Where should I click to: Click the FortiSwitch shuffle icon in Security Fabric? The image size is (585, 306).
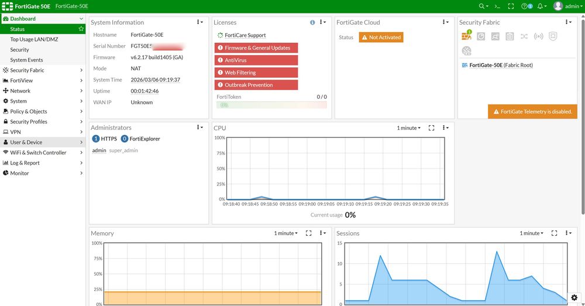point(524,36)
